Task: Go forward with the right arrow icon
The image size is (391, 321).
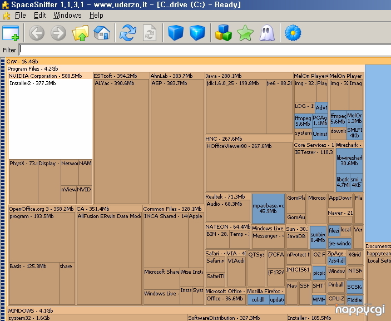Action: [x=58, y=33]
